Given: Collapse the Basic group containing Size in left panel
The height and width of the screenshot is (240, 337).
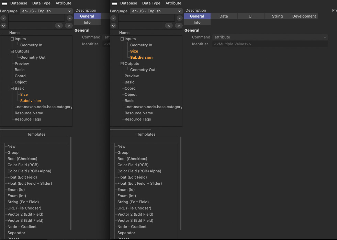Looking at the screenshot, I should [12, 89].
